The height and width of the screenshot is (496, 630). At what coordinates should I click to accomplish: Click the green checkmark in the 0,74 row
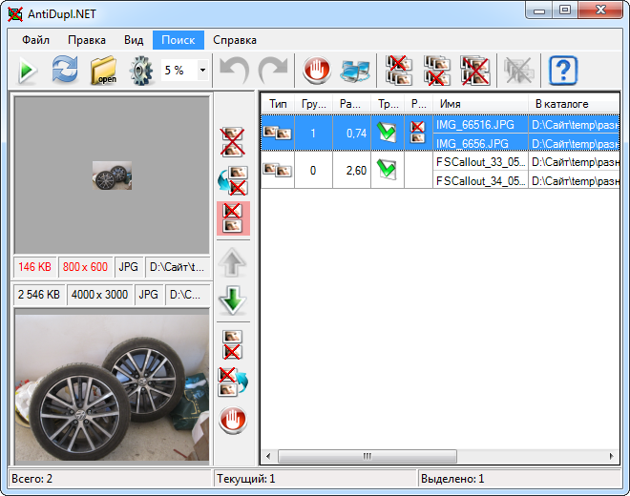click(x=387, y=133)
